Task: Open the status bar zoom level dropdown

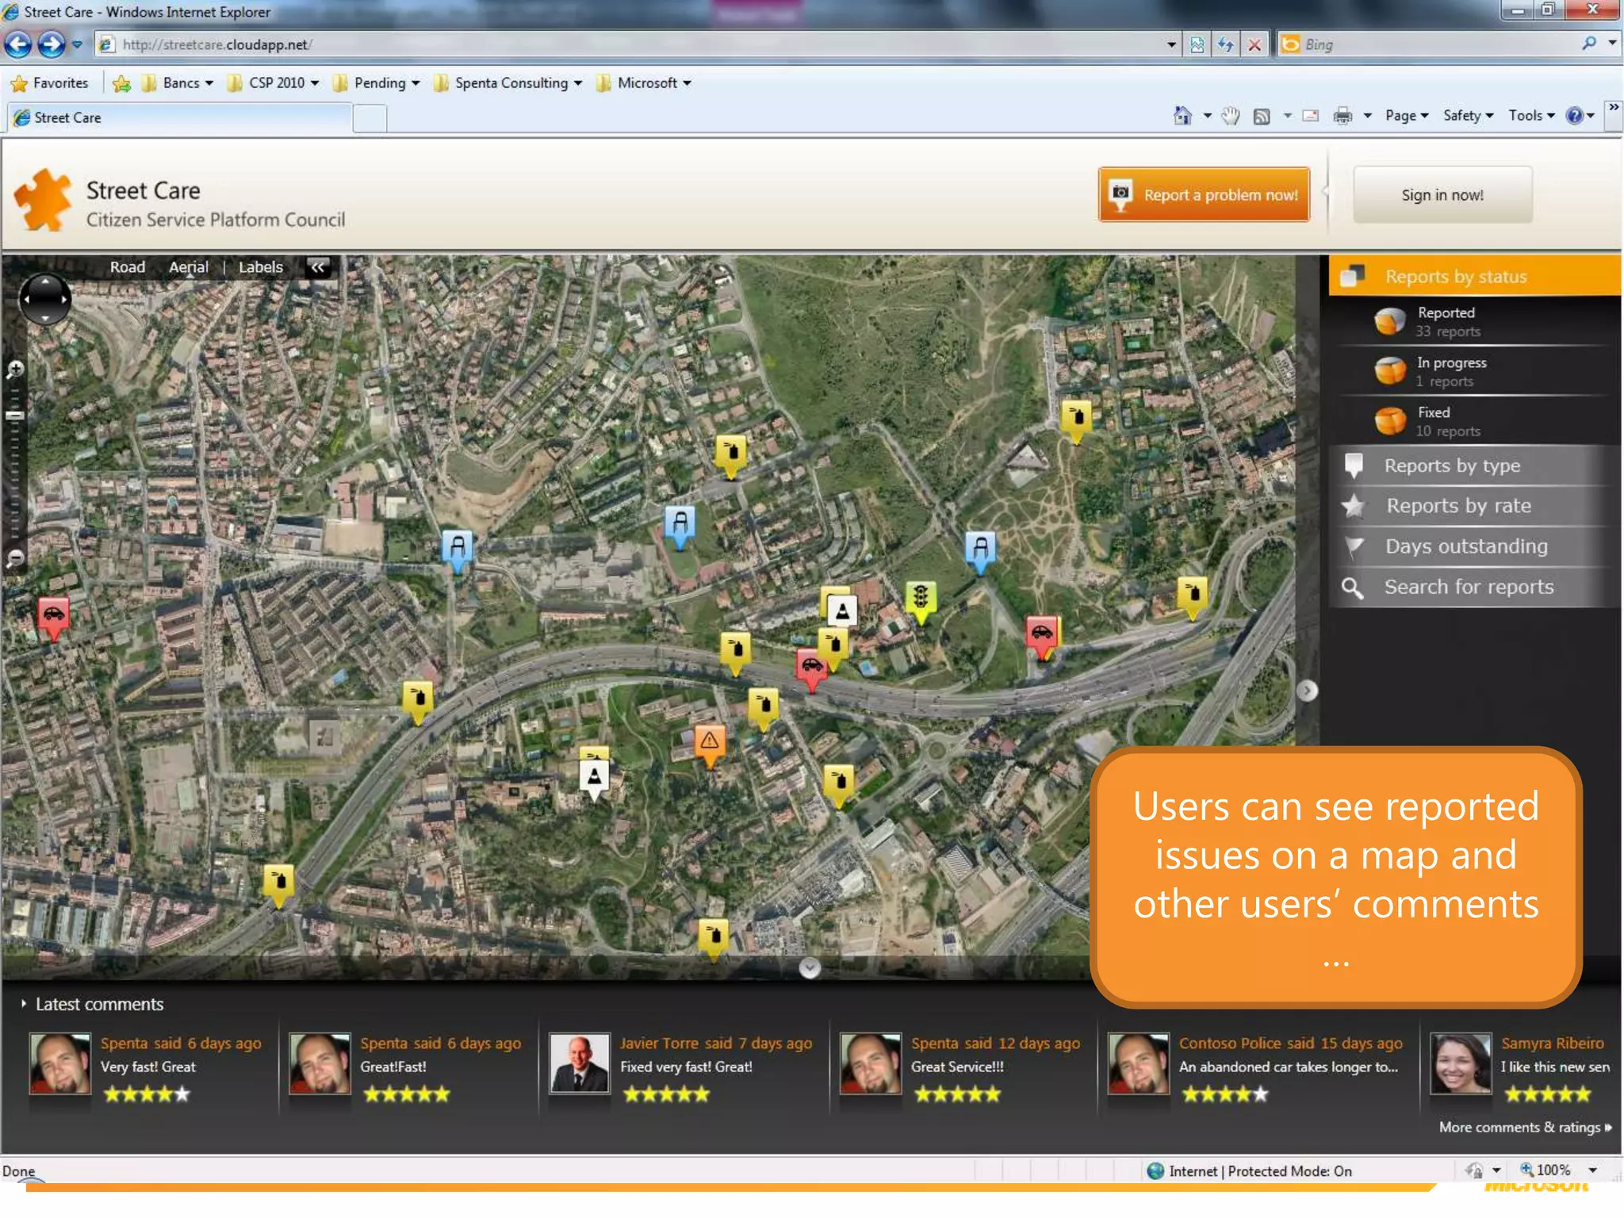Action: click(x=1591, y=1170)
